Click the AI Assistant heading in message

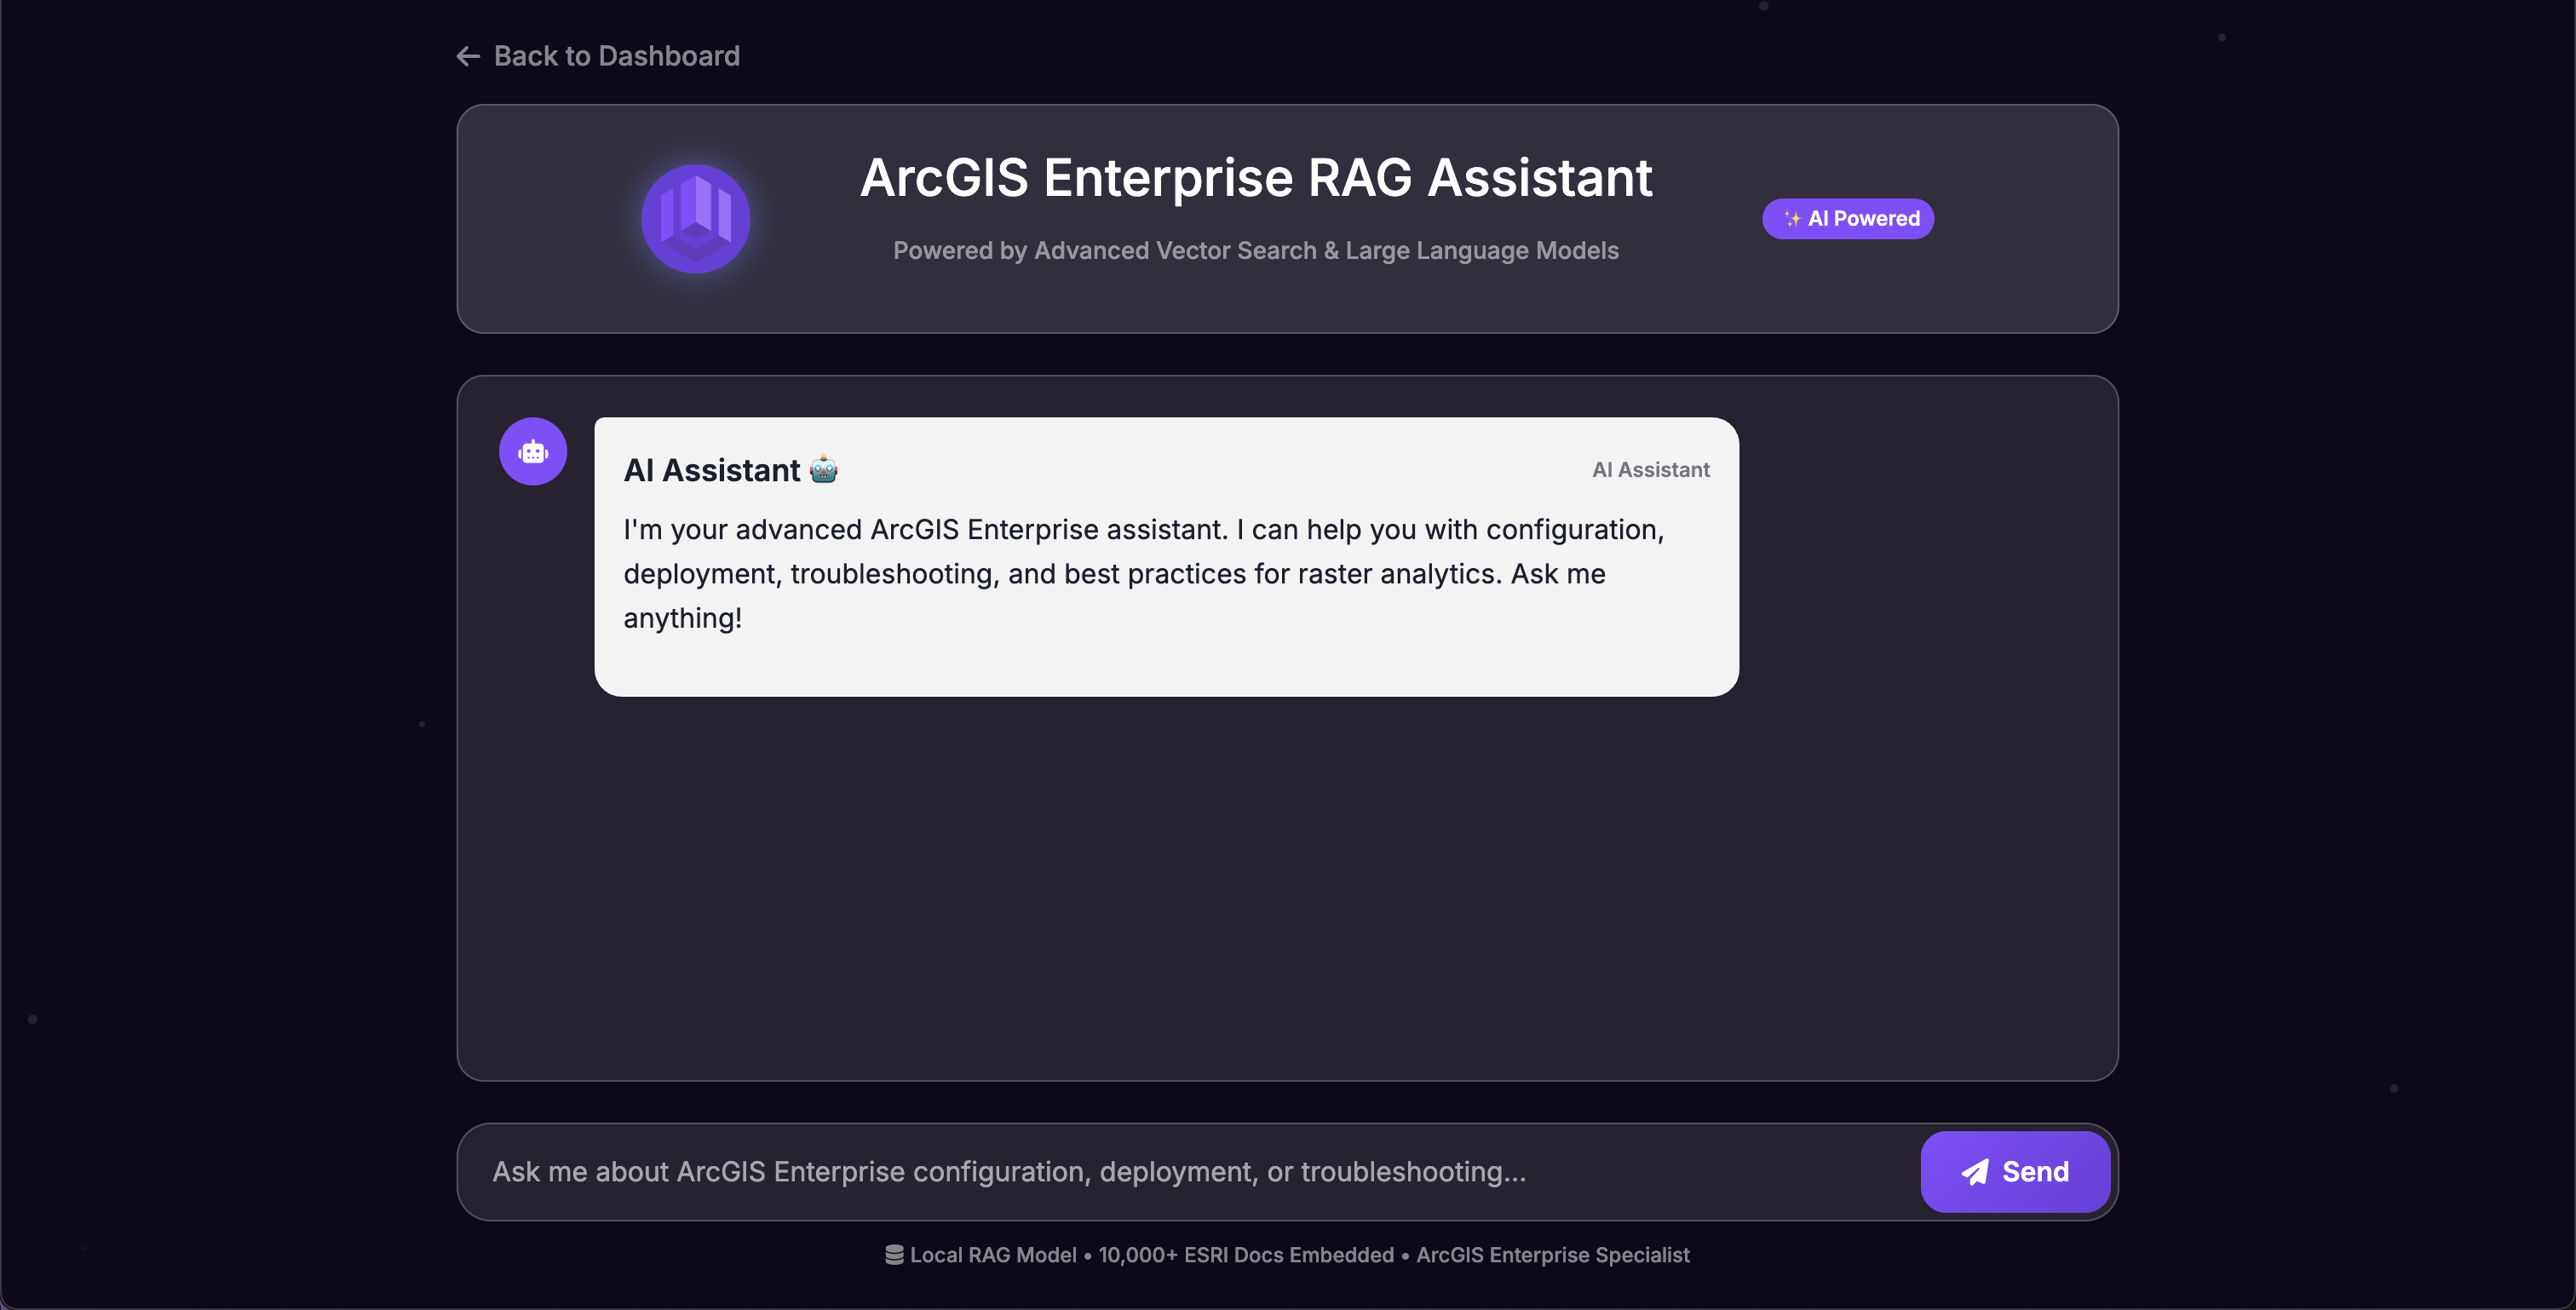[x=711, y=470]
